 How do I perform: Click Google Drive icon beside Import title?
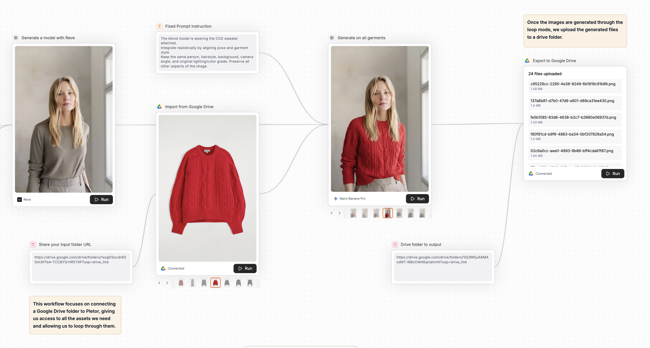coord(159,107)
